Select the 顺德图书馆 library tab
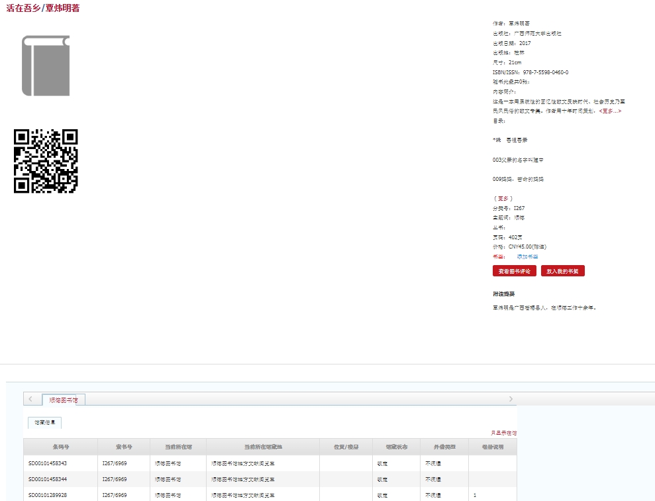 click(x=64, y=400)
